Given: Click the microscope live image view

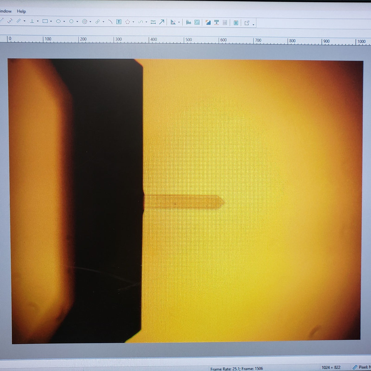Looking at the screenshot, I should (185, 201).
